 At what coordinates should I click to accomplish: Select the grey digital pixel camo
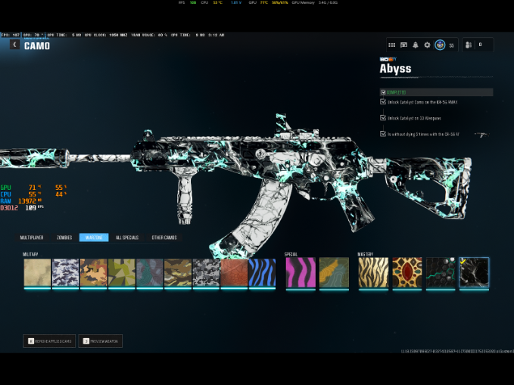pos(206,273)
